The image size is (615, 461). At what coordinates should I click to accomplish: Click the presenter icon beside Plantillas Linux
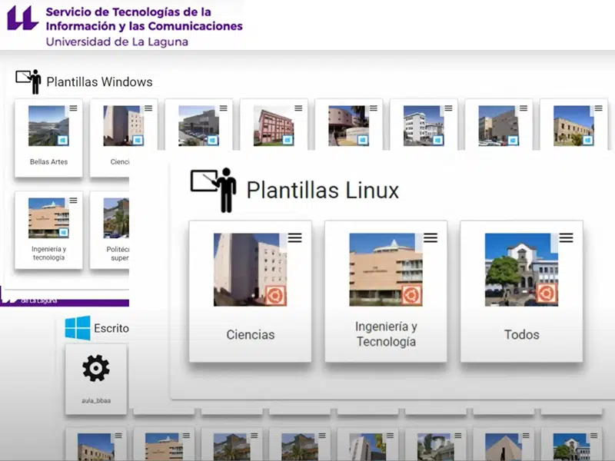[x=214, y=189]
